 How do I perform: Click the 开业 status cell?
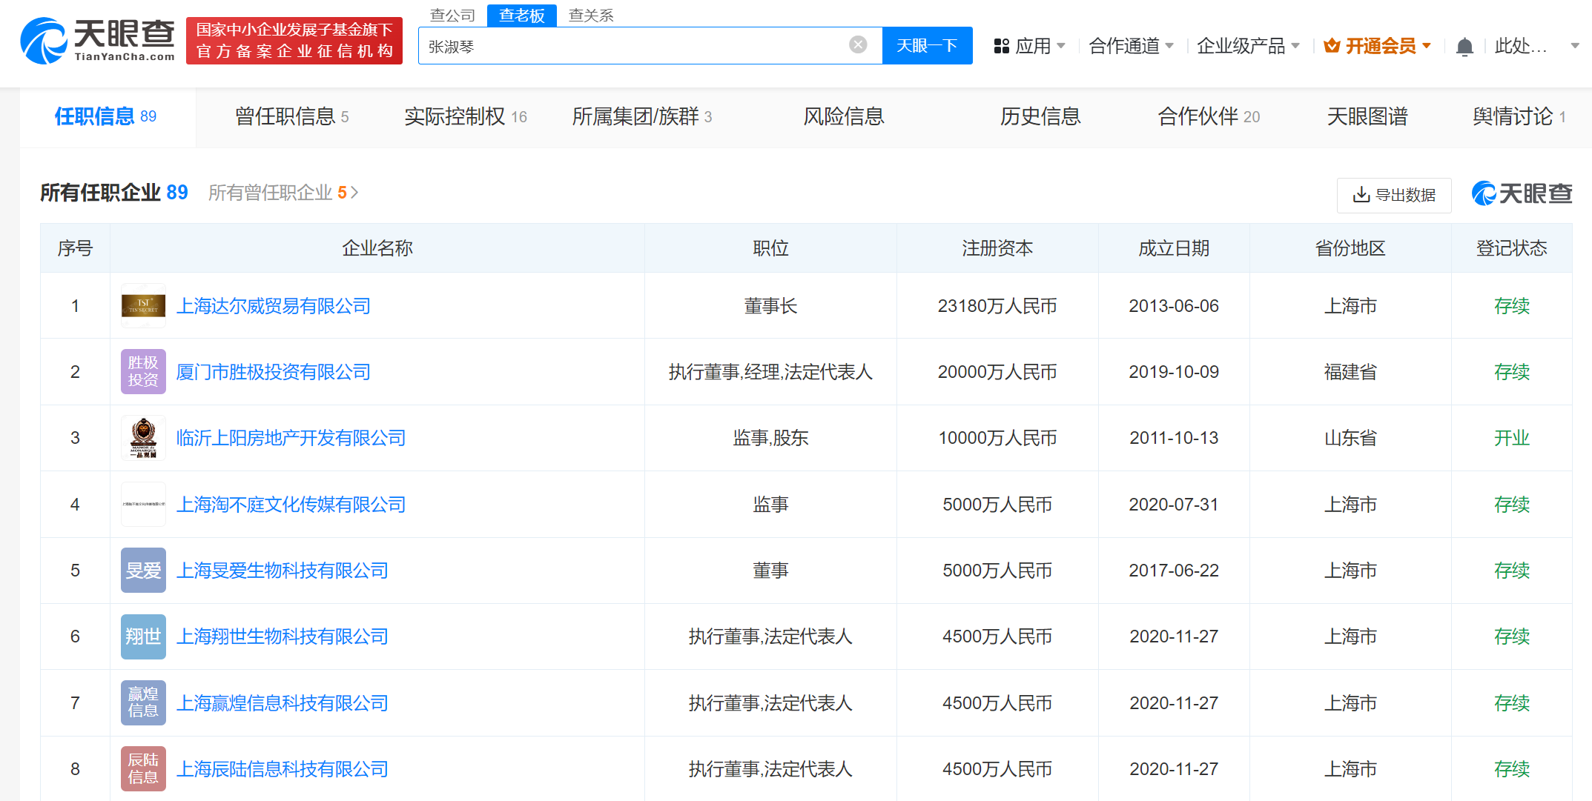click(x=1512, y=437)
